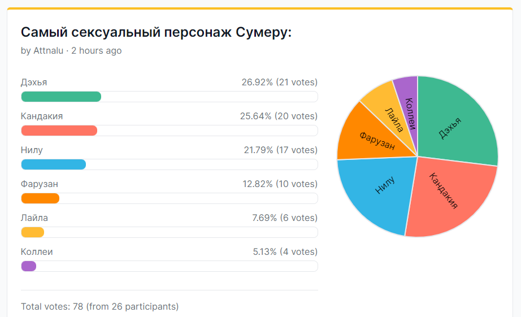Click the 5.13% (4 votes) result text
The width and height of the screenshot is (521, 317).
[x=285, y=251]
